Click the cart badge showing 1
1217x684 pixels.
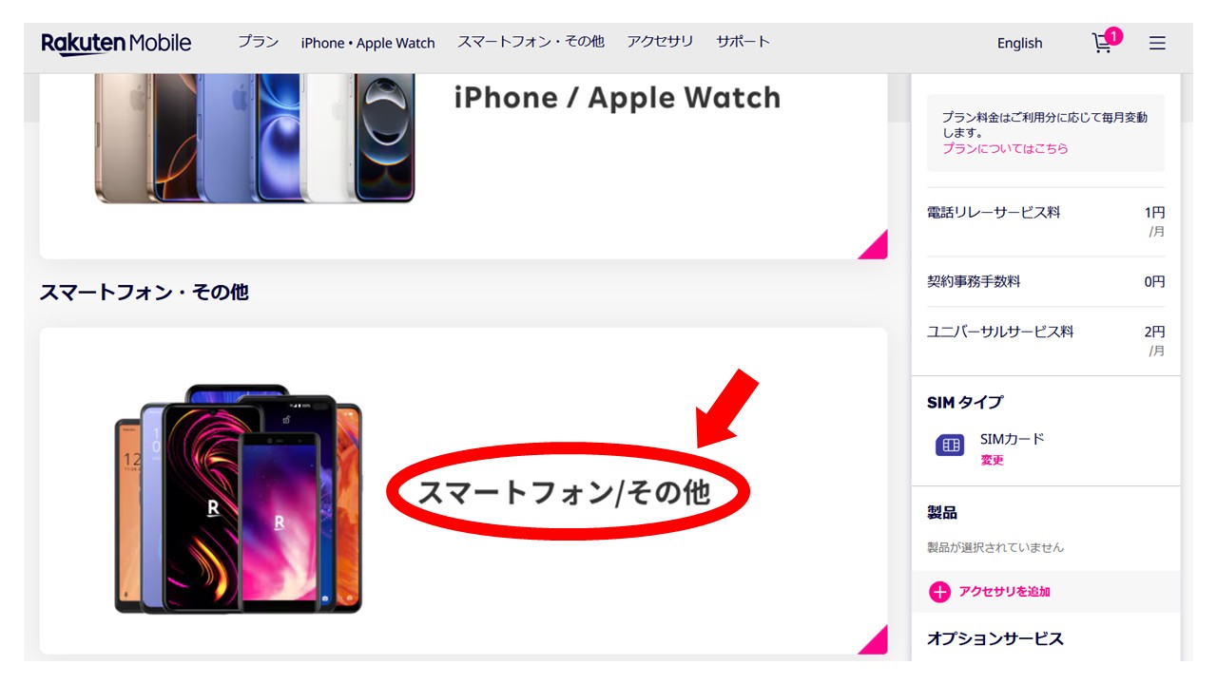1113,36
